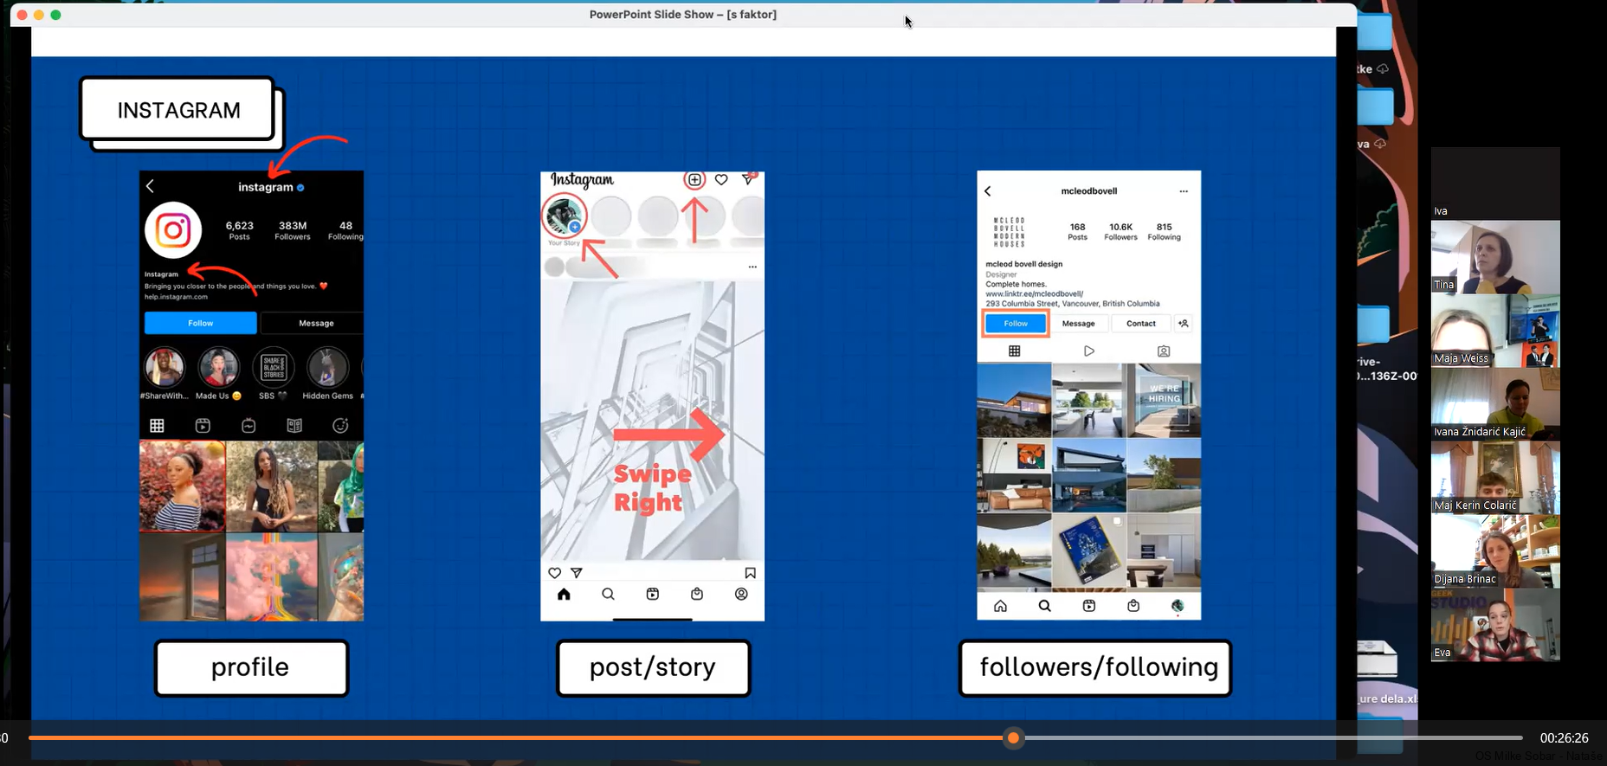Click reels icon in mcleodbovell bottom bar
1607x766 pixels.
pos(1089,606)
